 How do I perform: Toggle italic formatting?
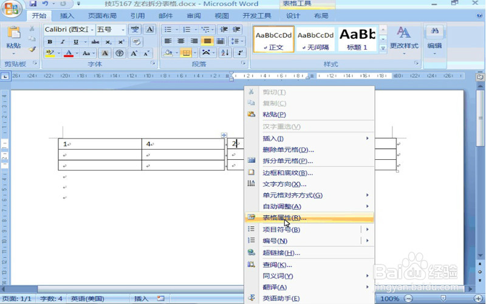click(x=63, y=41)
